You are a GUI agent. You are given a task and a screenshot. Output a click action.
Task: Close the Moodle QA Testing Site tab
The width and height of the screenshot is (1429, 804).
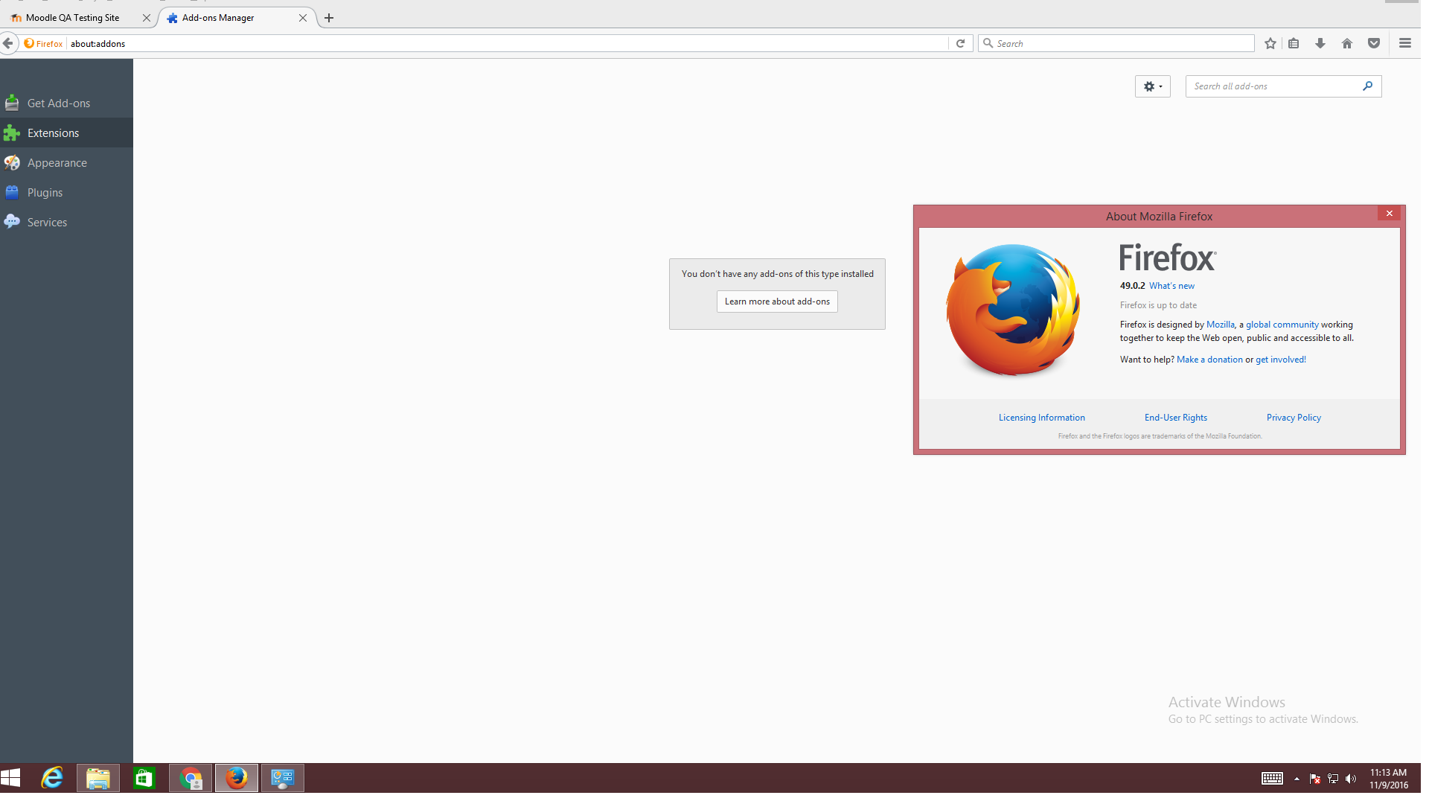147,18
